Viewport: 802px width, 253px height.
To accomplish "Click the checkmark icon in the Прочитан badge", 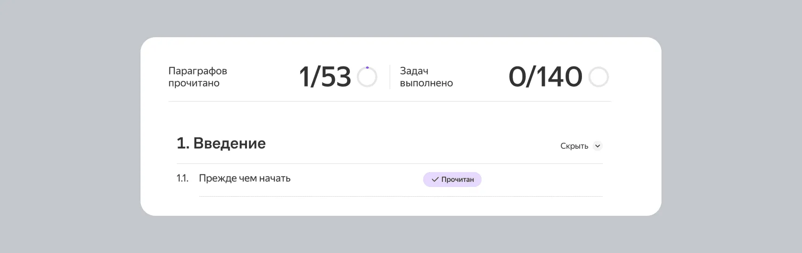I will [435, 180].
